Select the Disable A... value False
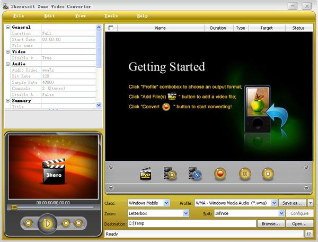 (x=68, y=94)
